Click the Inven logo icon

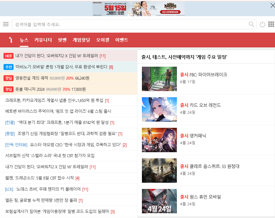coord(11,40)
